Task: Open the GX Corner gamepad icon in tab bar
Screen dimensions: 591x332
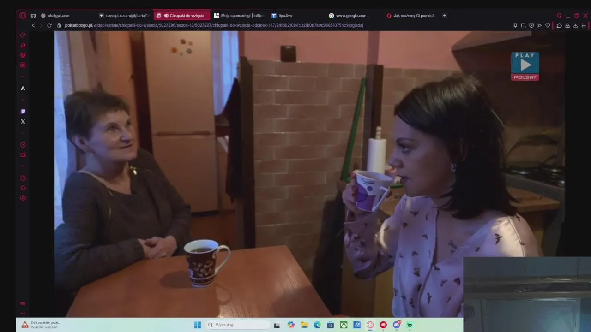Action: [33, 16]
